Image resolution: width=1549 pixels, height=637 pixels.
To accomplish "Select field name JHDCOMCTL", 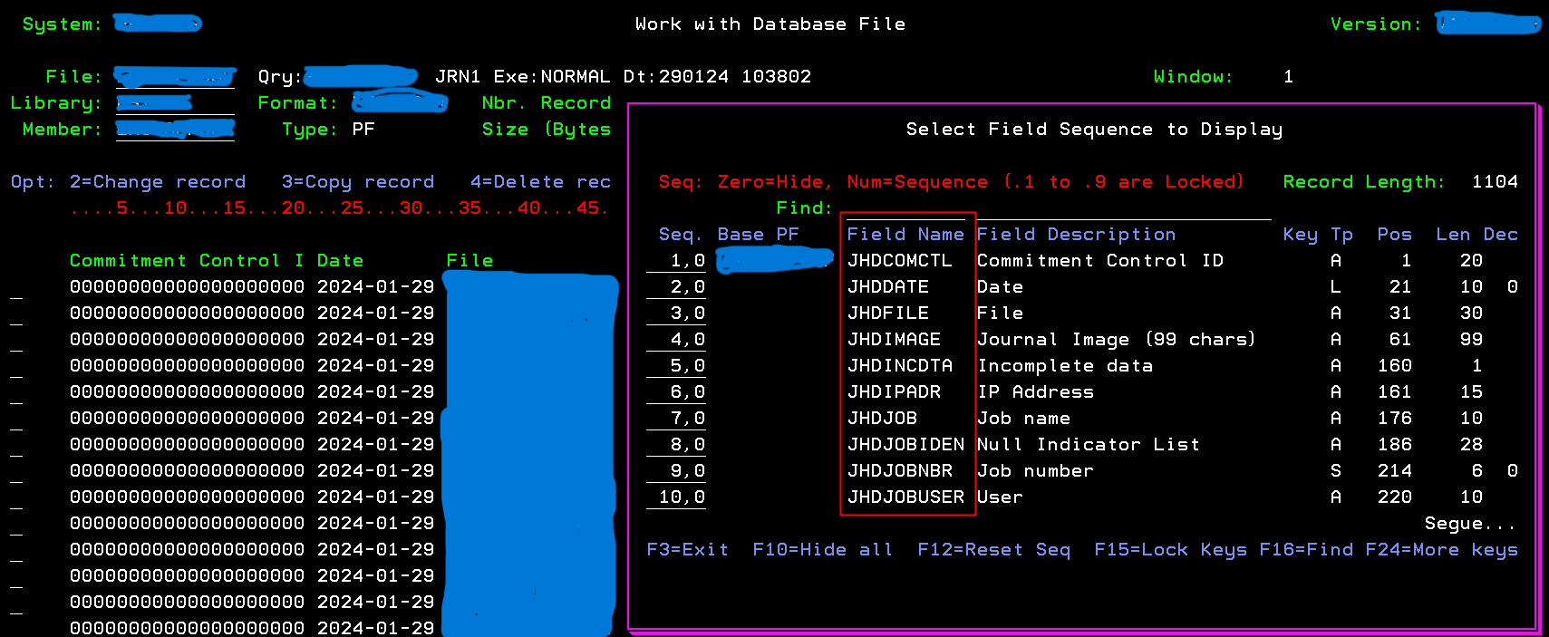I will (x=900, y=261).
